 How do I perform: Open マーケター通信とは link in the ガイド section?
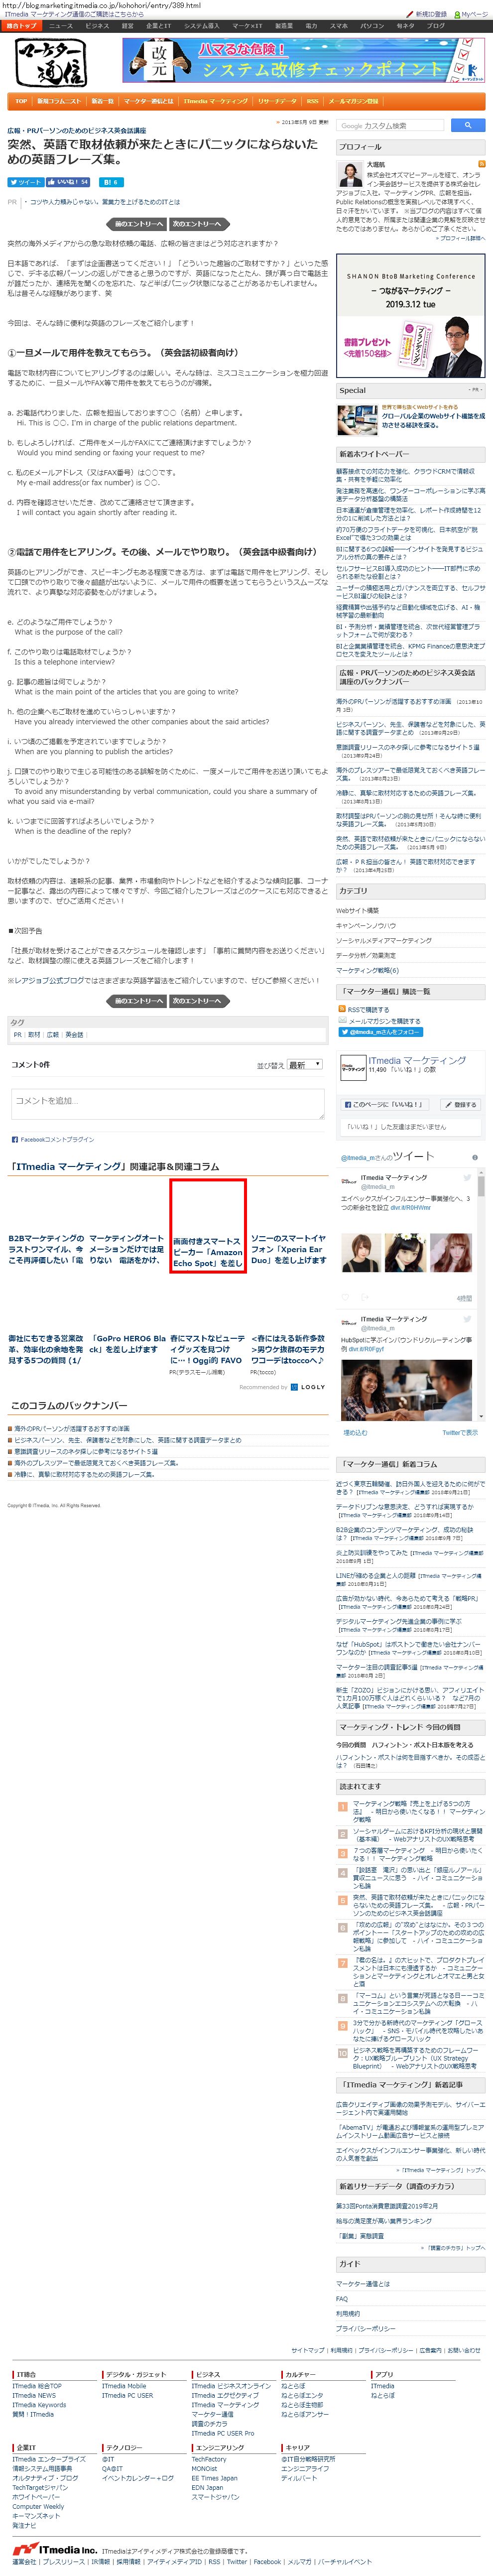[x=363, y=2284]
